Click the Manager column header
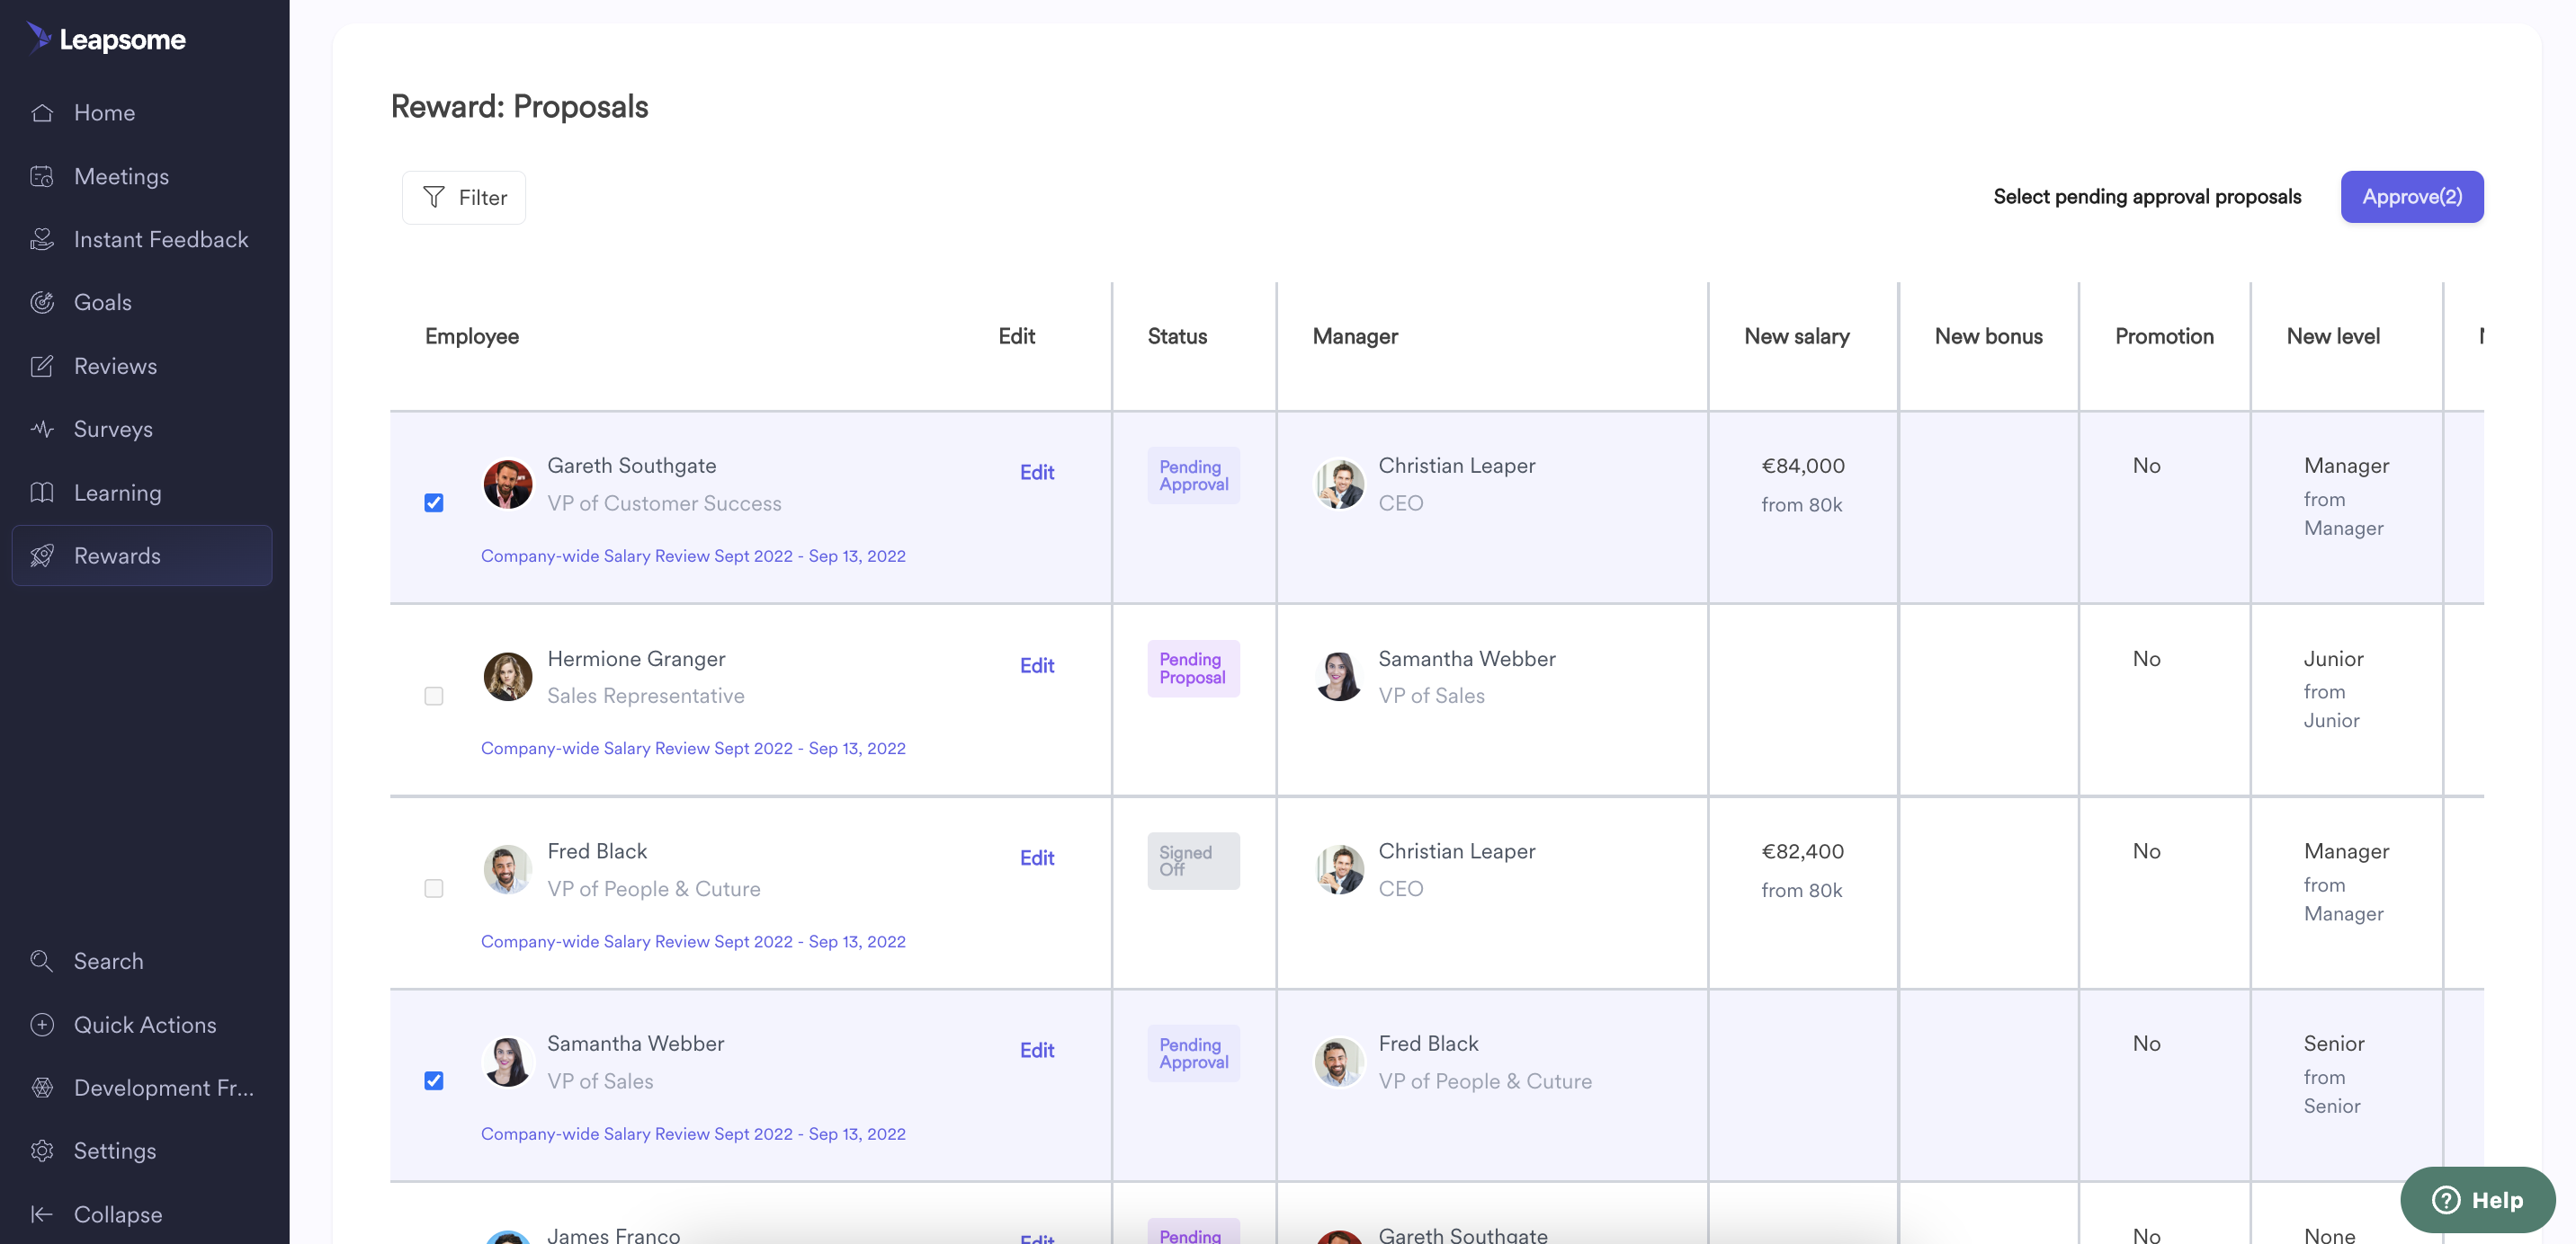The height and width of the screenshot is (1244, 2576). 1355,337
